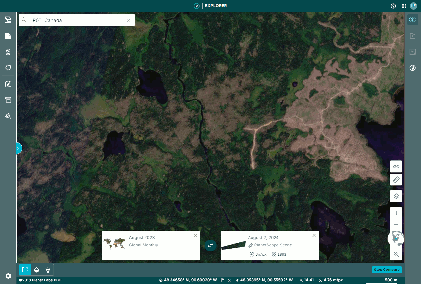Image resolution: width=421 pixels, height=284 pixels.
Task: Click the search magnifier icon
Action: coord(24,20)
